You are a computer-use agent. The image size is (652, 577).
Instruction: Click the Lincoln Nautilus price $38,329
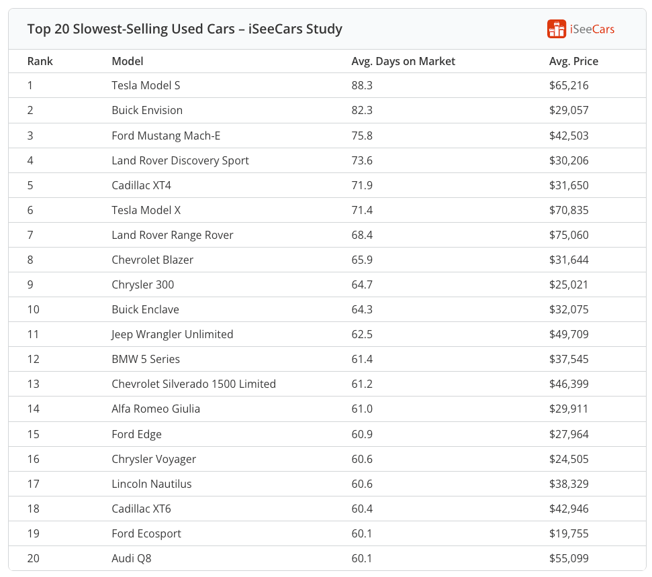coord(568,484)
